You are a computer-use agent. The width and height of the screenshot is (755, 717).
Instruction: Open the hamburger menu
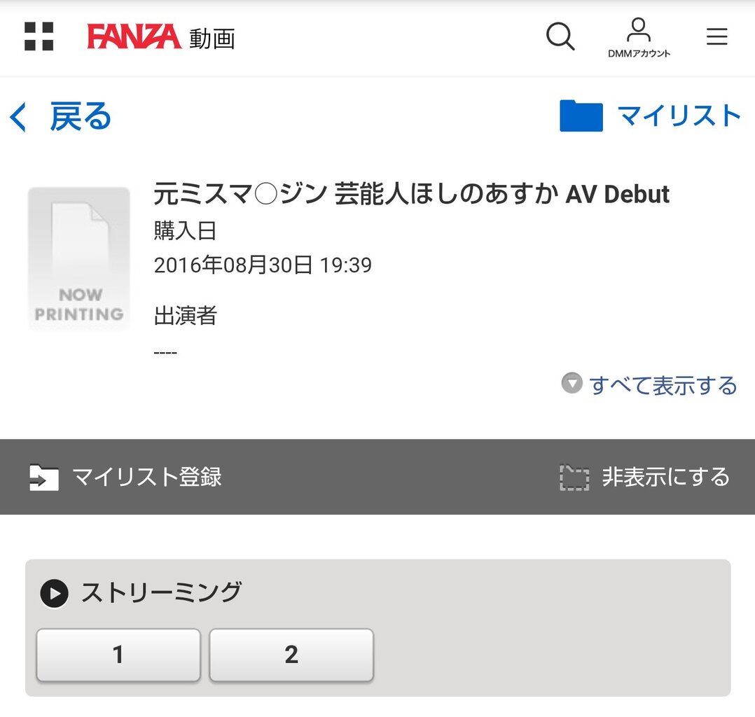[716, 36]
